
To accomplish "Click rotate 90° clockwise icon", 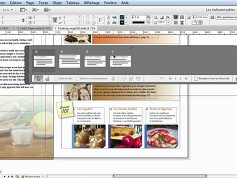I will click(x=87, y=17).
